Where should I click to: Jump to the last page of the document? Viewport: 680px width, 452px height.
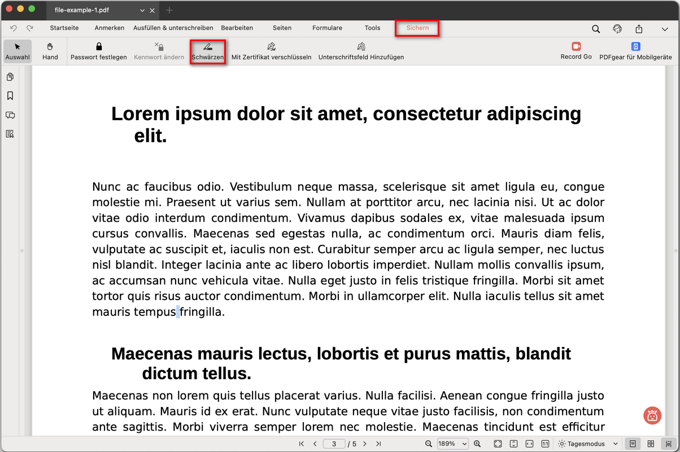(378, 444)
